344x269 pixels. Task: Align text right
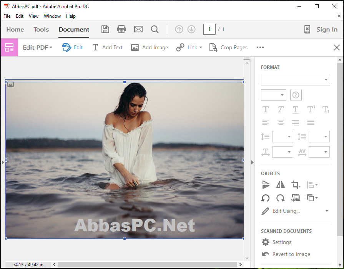pos(296,122)
